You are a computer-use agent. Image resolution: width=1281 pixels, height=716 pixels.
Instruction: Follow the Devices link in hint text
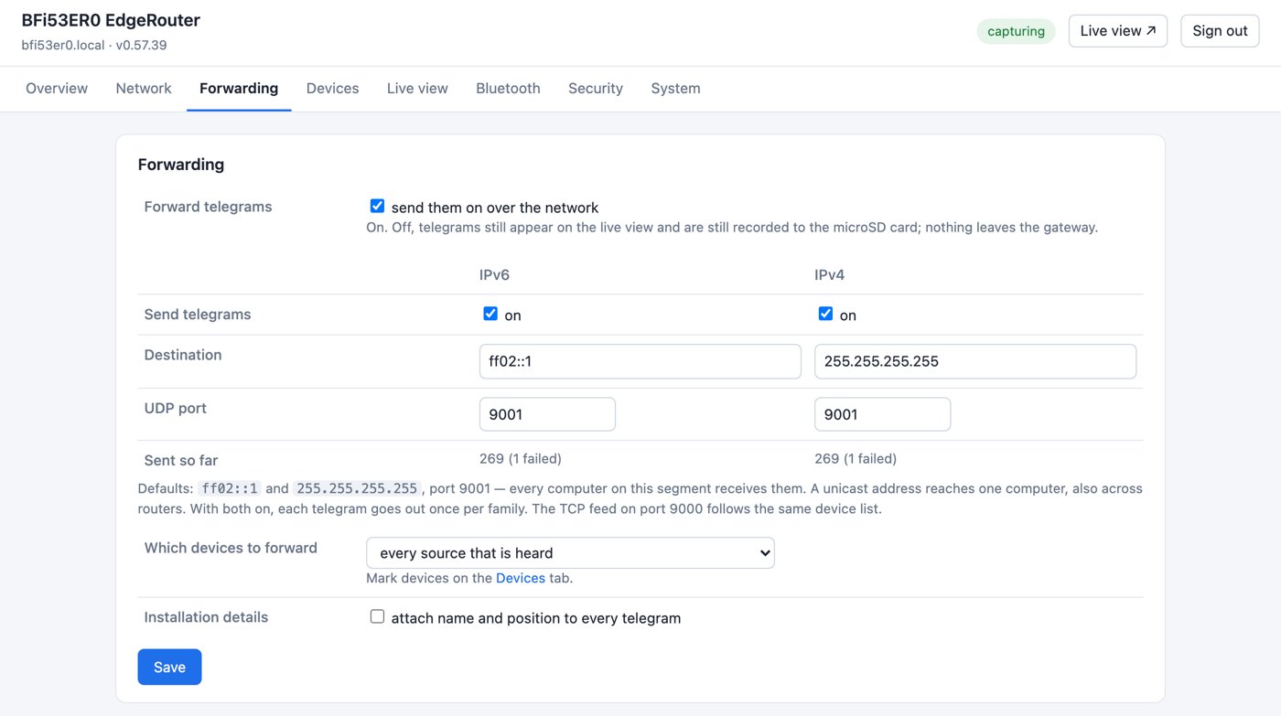tap(521, 578)
